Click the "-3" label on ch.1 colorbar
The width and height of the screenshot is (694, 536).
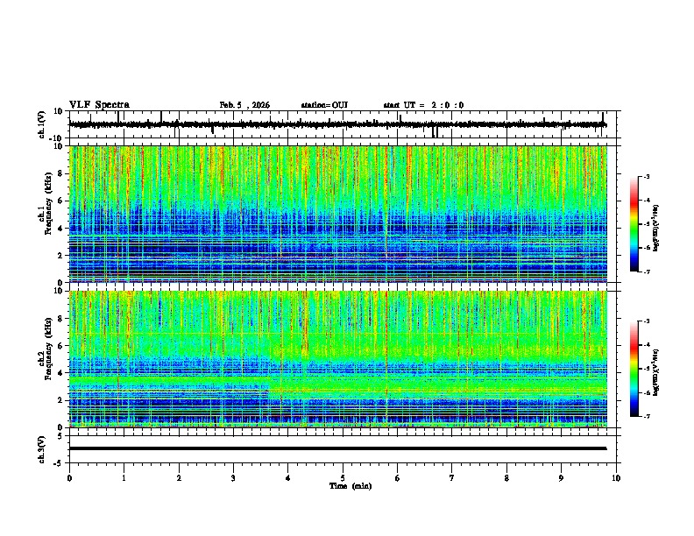[647, 177]
